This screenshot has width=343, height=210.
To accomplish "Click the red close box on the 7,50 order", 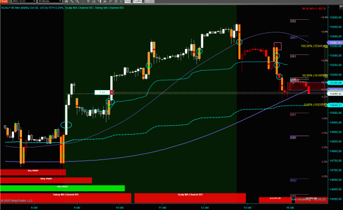I will point(112,92).
